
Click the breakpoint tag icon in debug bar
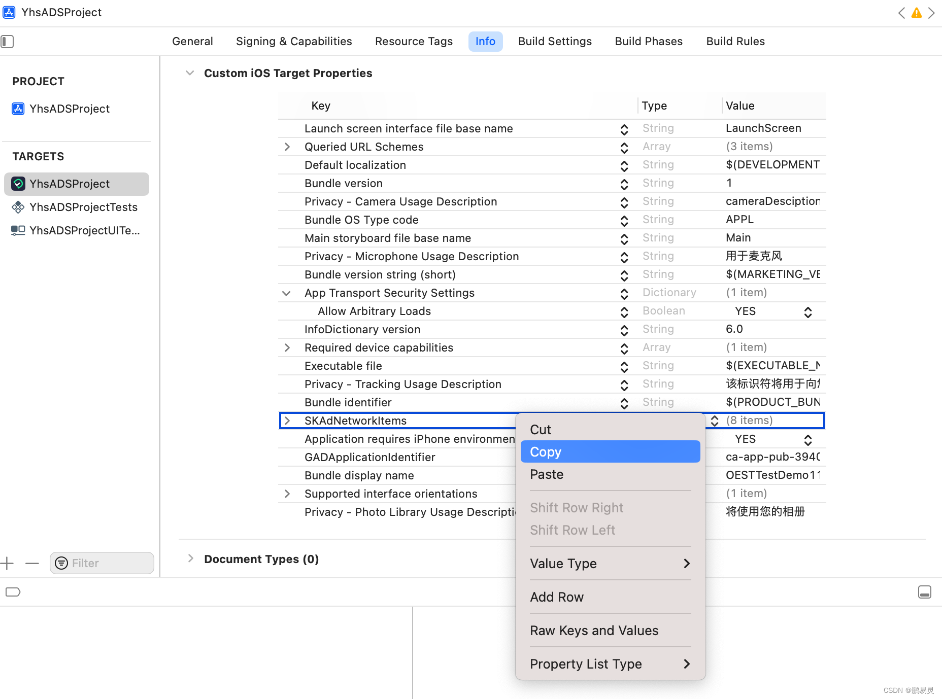click(x=13, y=592)
